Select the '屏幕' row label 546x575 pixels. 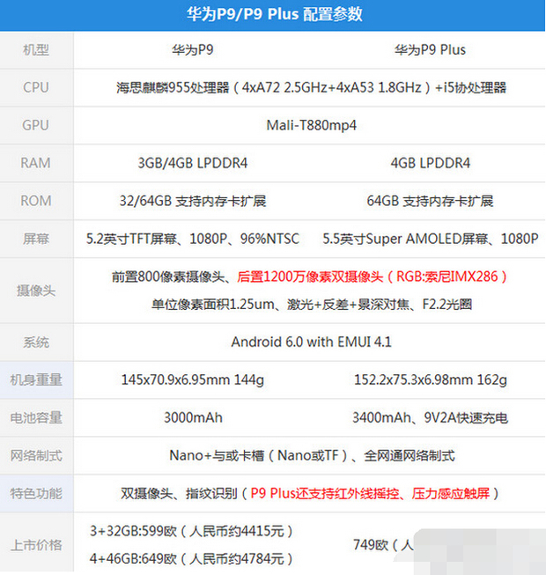pyautogui.click(x=36, y=239)
